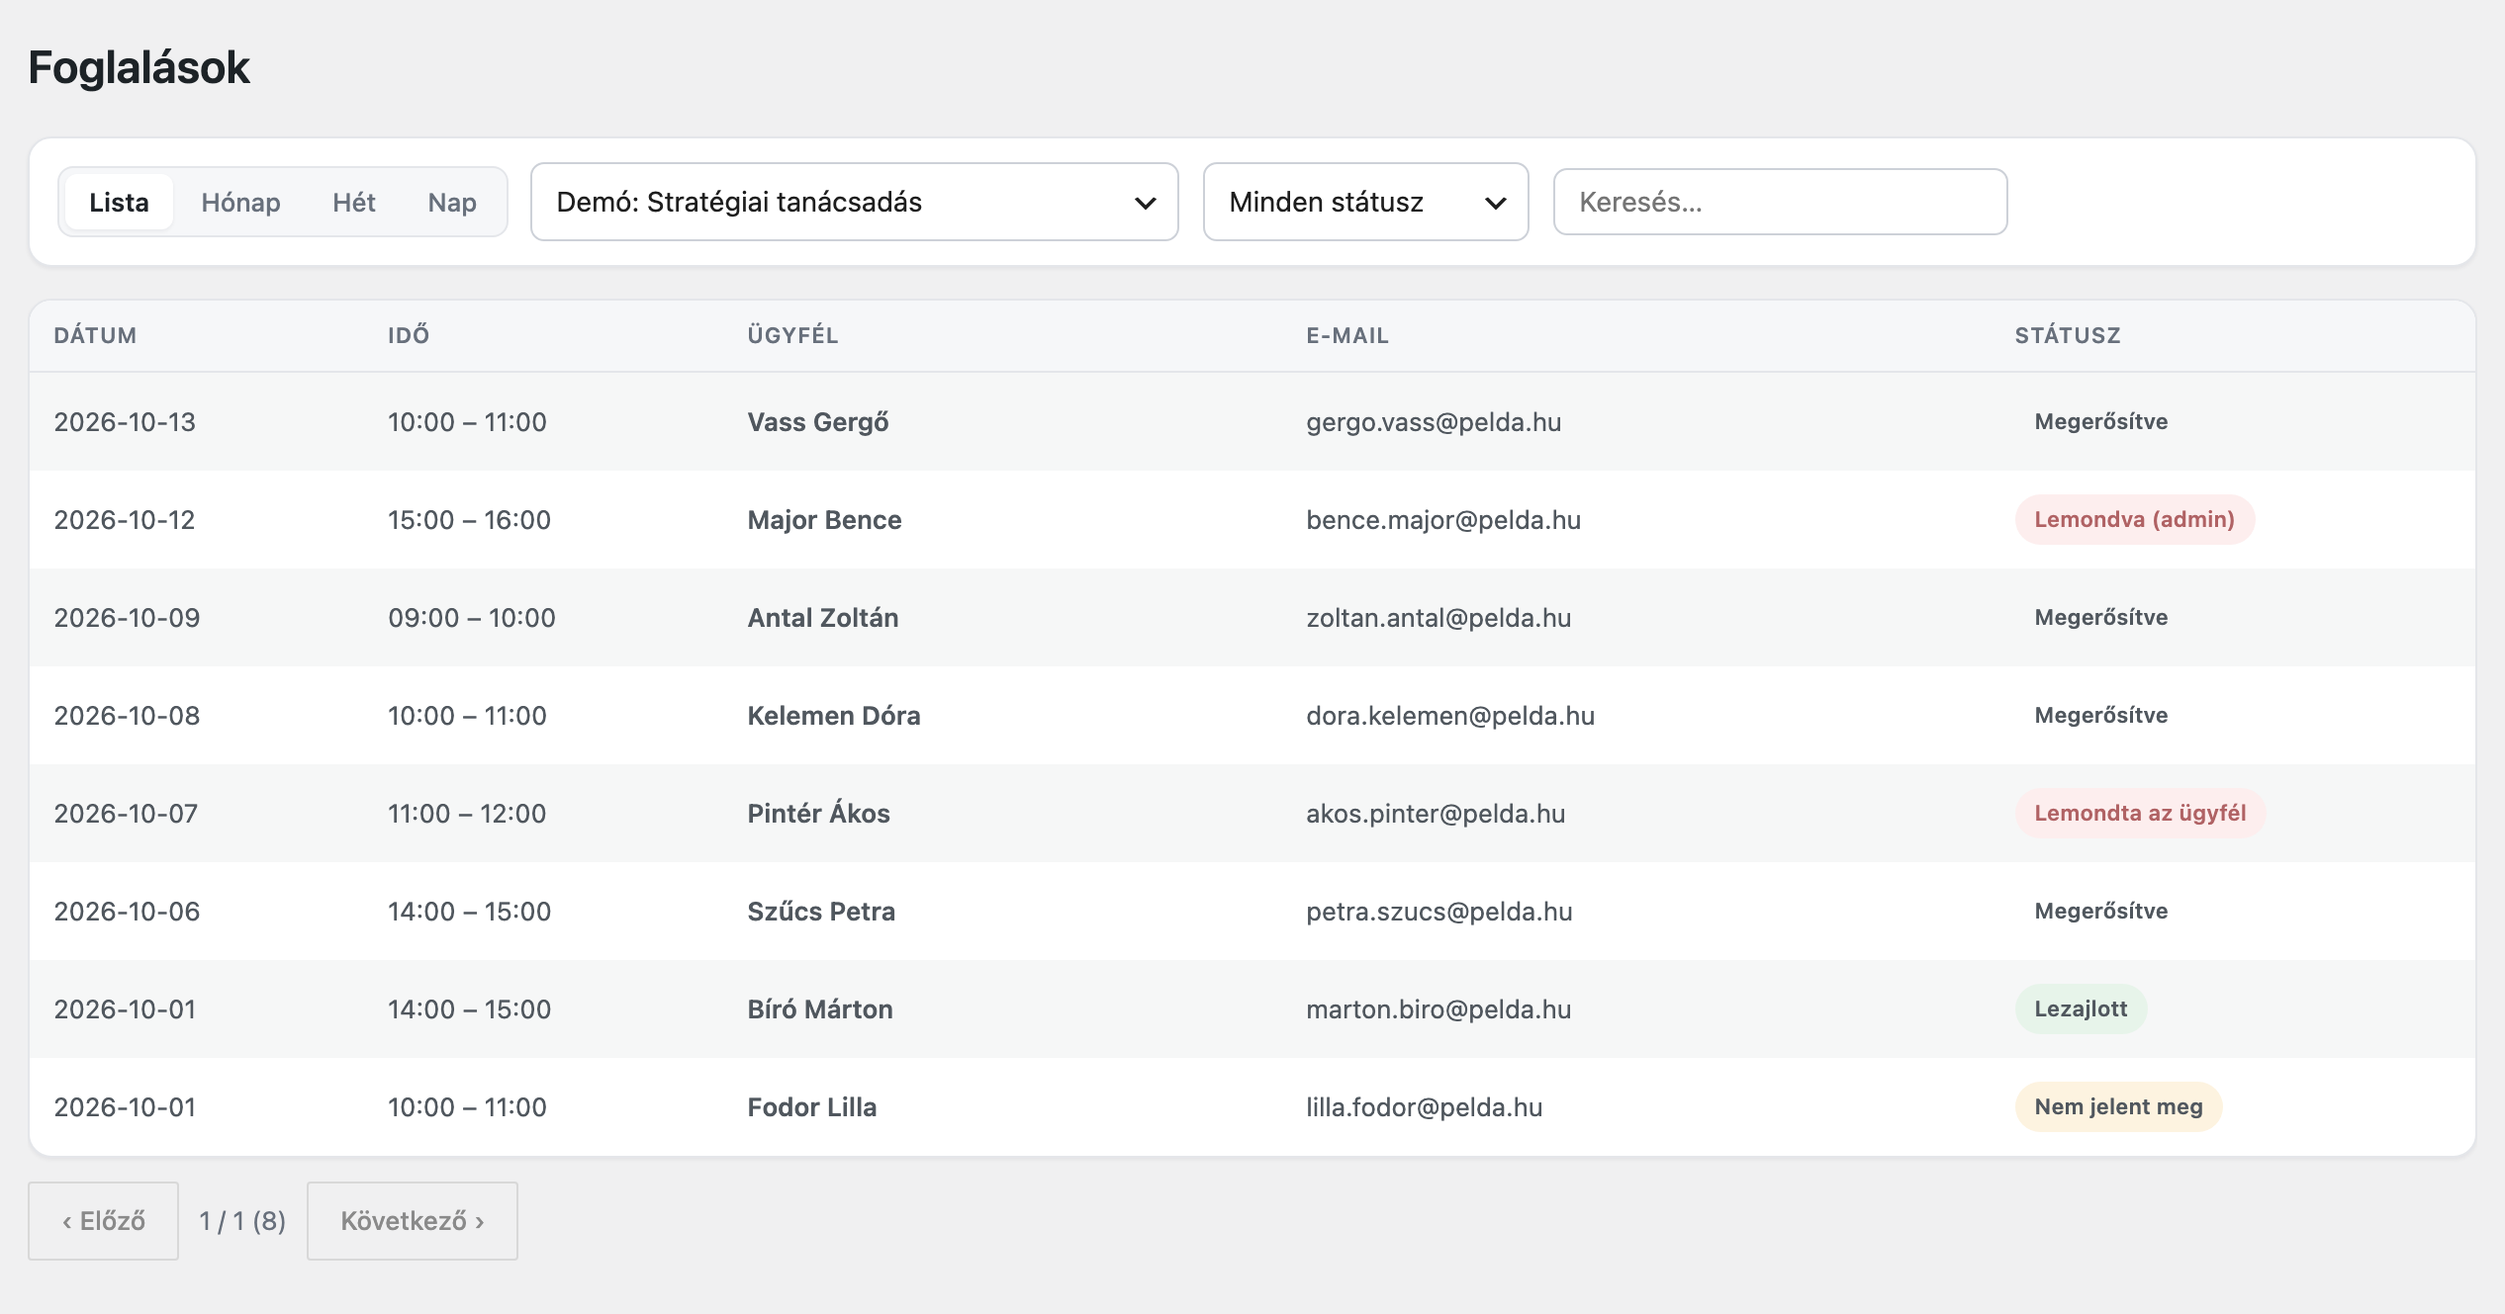Click the Nem jelent meg status badge
The image size is (2505, 1314).
[x=2118, y=1106]
